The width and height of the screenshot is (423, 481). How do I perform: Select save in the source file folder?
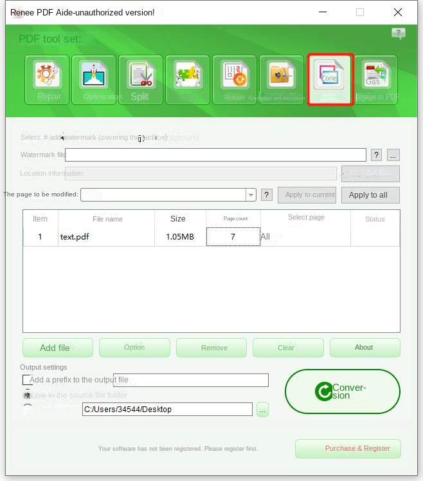27,395
